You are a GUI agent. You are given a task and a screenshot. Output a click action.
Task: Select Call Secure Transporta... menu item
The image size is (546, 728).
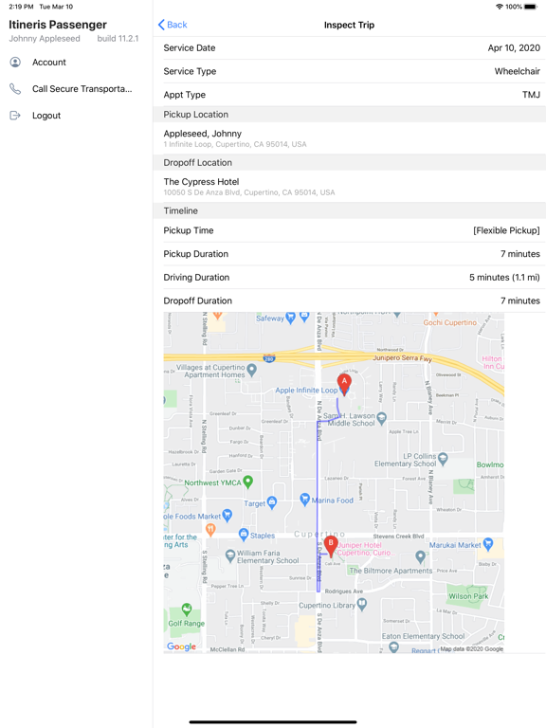77,89
